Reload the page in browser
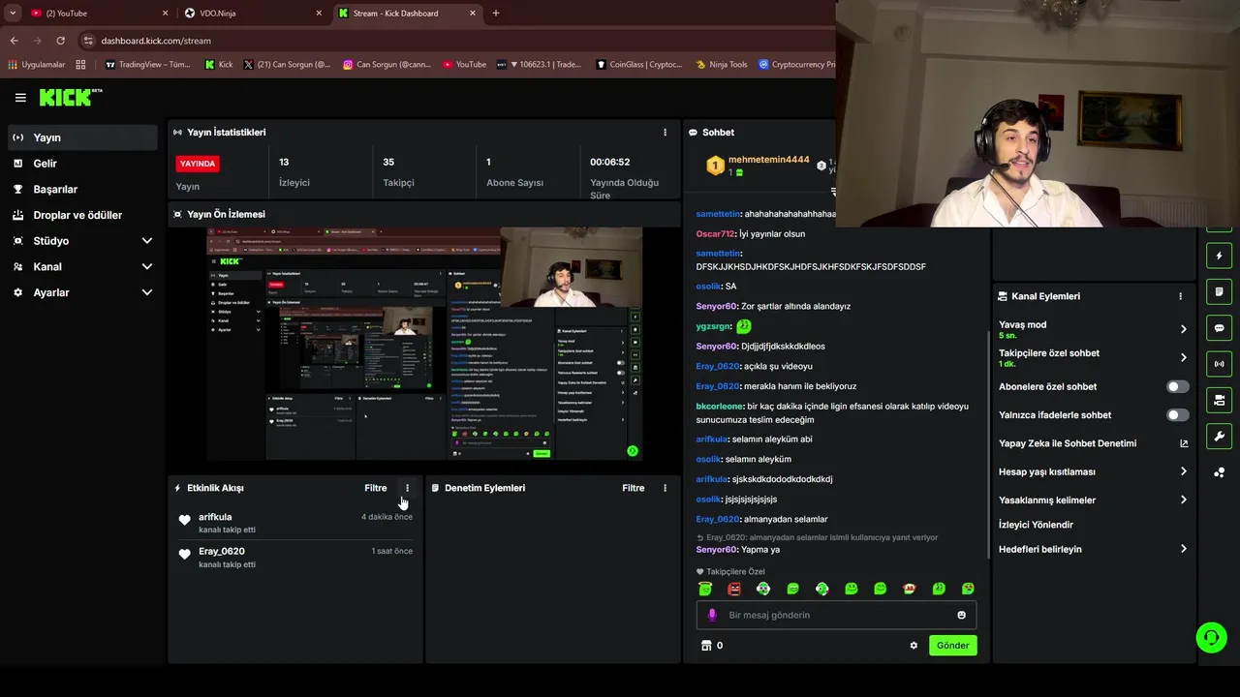1240x697 pixels. coord(60,41)
